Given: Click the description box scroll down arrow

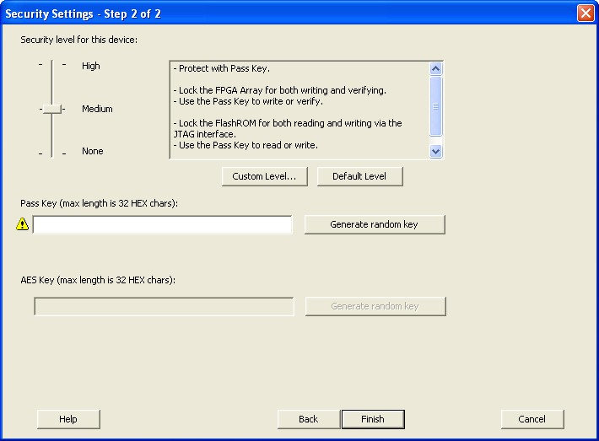Looking at the screenshot, I should [x=435, y=151].
